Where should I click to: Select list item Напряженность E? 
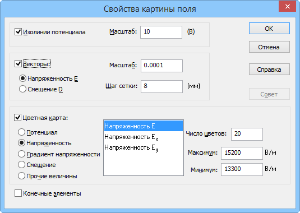point(144,126)
